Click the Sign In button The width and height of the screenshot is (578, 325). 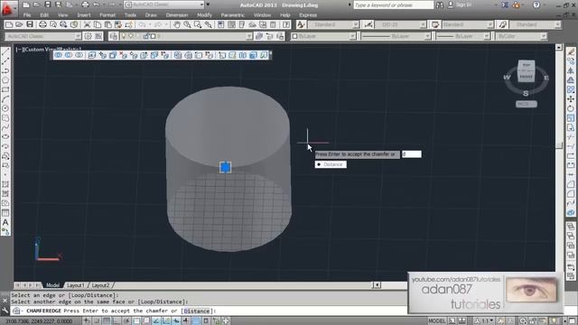click(460, 5)
